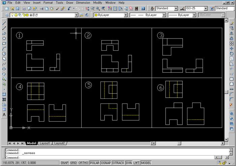
Task: Click the last-tab navigation arrow button
Action: click(x=22, y=143)
